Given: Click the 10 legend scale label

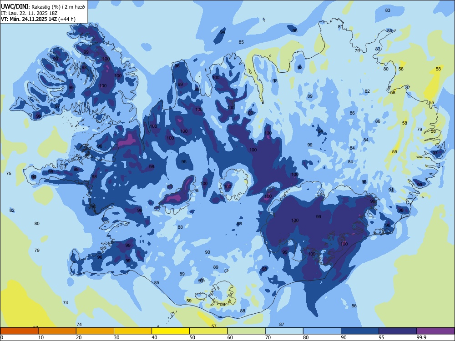Looking at the screenshot, I should point(41,337).
